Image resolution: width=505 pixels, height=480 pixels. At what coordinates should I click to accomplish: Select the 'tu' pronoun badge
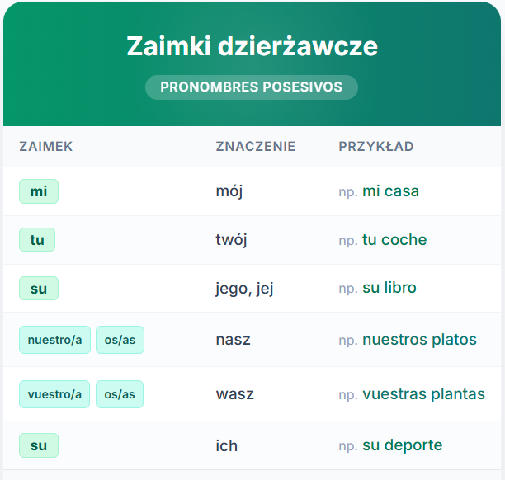click(37, 239)
